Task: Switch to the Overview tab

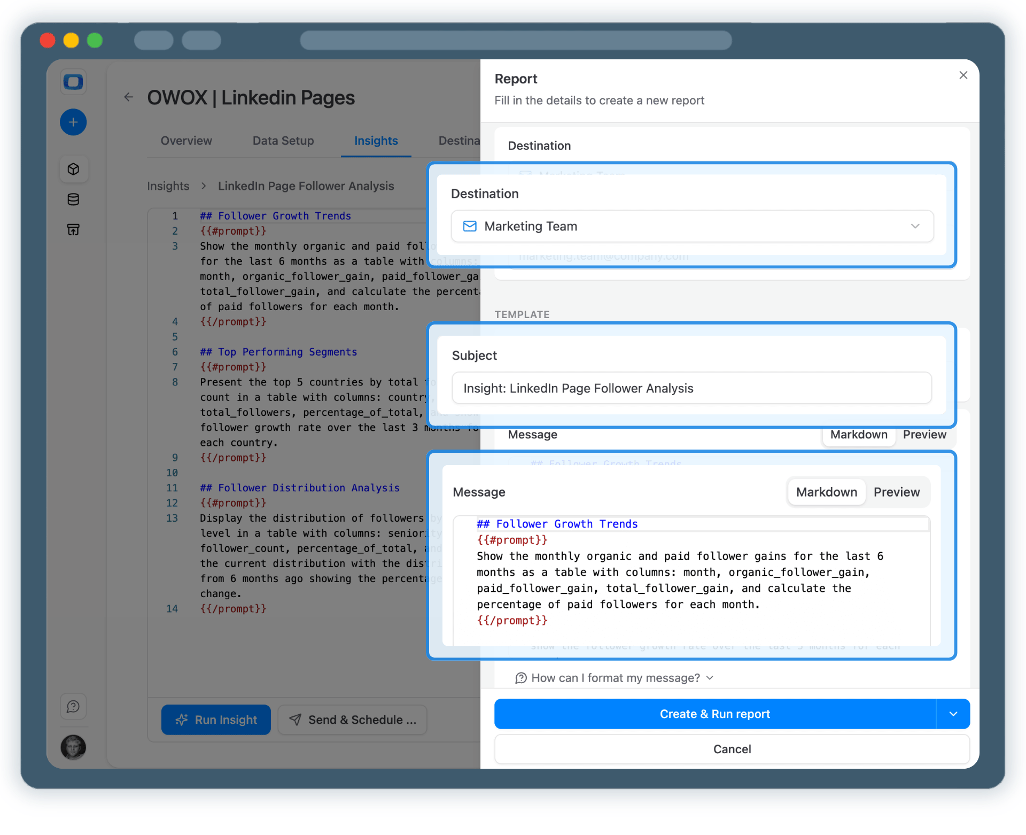Action: [x=186, y=141]
